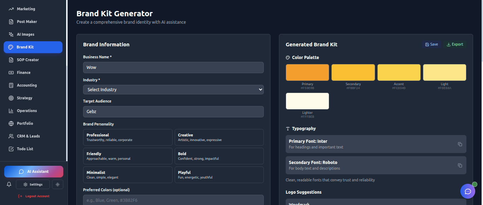483x205 pixels.
Task: Copy the Primary Font Inter value
Action: coord(460,144)
